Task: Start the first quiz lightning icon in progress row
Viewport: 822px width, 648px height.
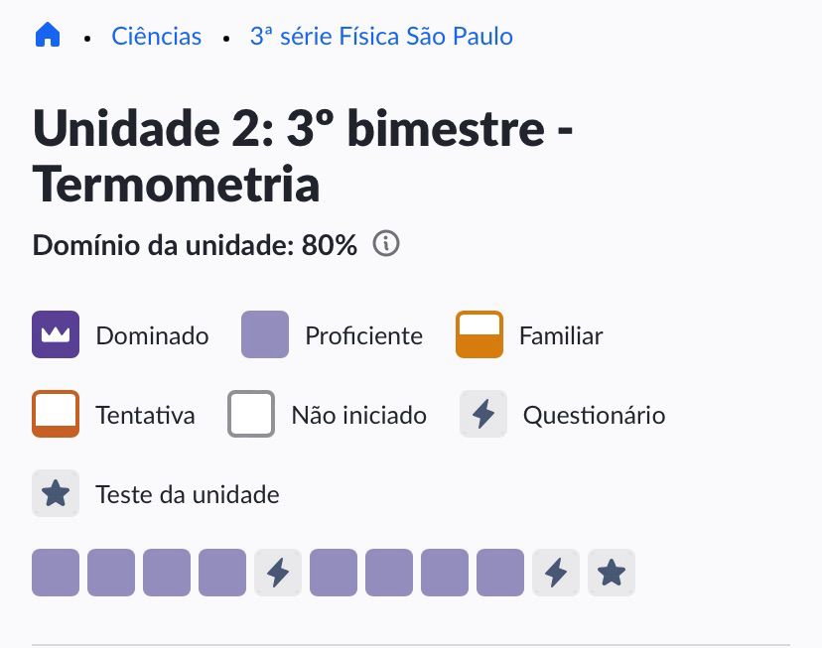Action: pos(278,573)
